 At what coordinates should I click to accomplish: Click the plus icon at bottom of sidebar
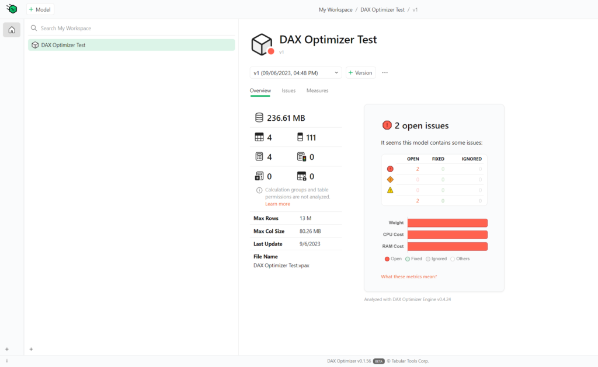coord(7,349)
